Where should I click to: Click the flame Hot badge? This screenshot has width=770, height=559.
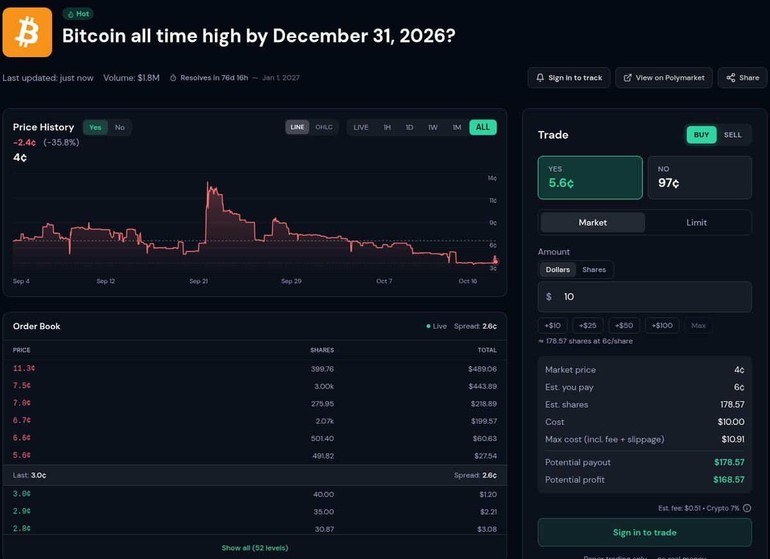pos(78,13)
